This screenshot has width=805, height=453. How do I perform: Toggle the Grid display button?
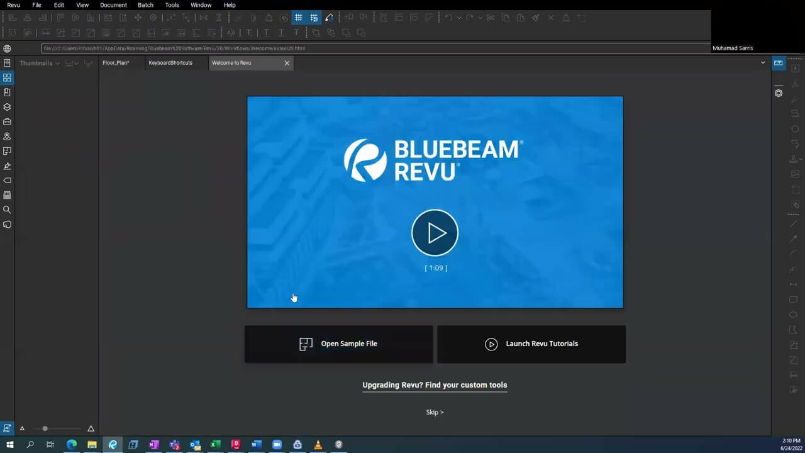click(299, 18)
